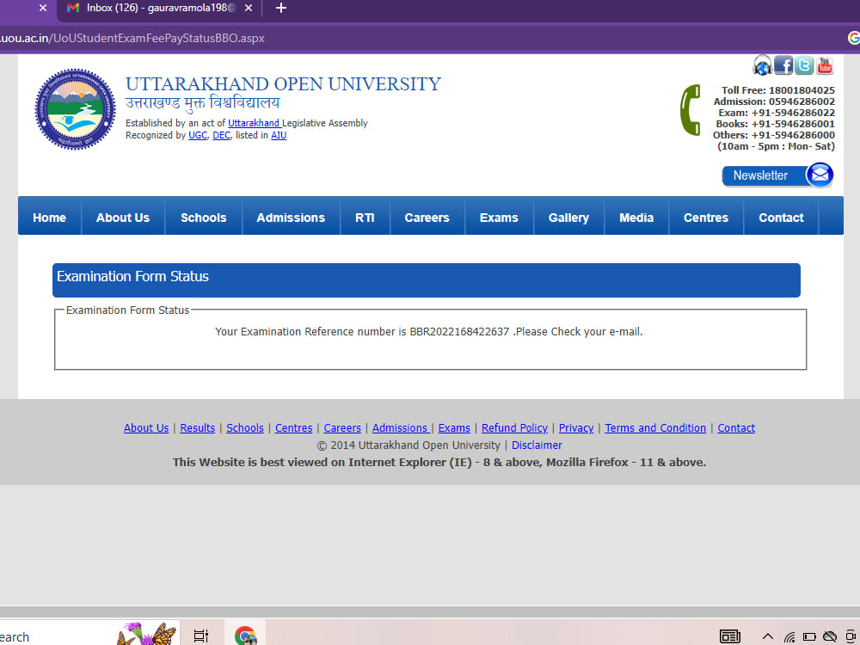Open the RTI navigation item
Screen dimensions: 860x645
coord(365,218)
